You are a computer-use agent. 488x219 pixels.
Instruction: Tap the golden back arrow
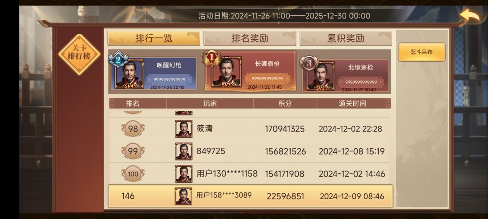tap(469, 14)
